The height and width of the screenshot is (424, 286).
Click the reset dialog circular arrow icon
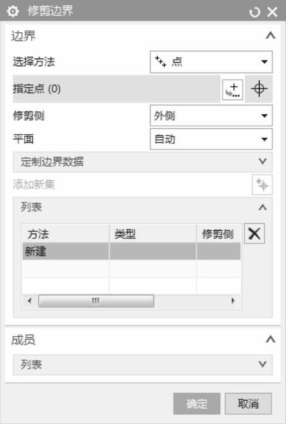[x=254, y=12]
